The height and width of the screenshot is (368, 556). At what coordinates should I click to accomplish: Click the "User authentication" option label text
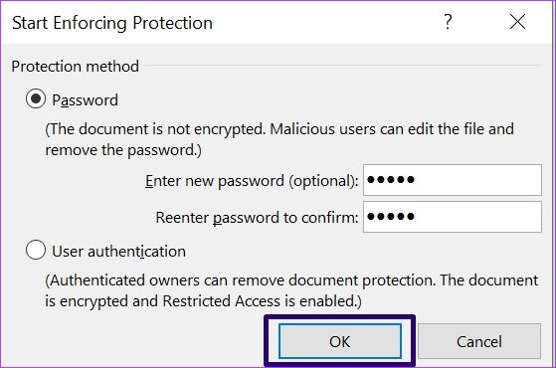coord(118,252)
